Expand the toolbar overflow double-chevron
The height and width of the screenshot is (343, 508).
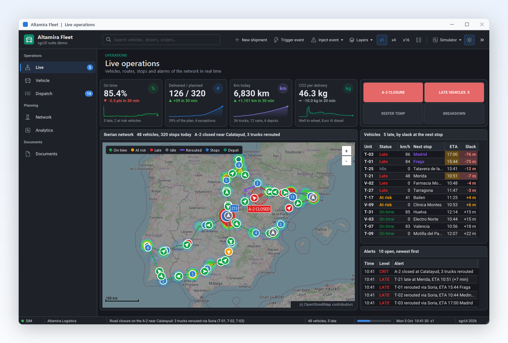(482, 40)
